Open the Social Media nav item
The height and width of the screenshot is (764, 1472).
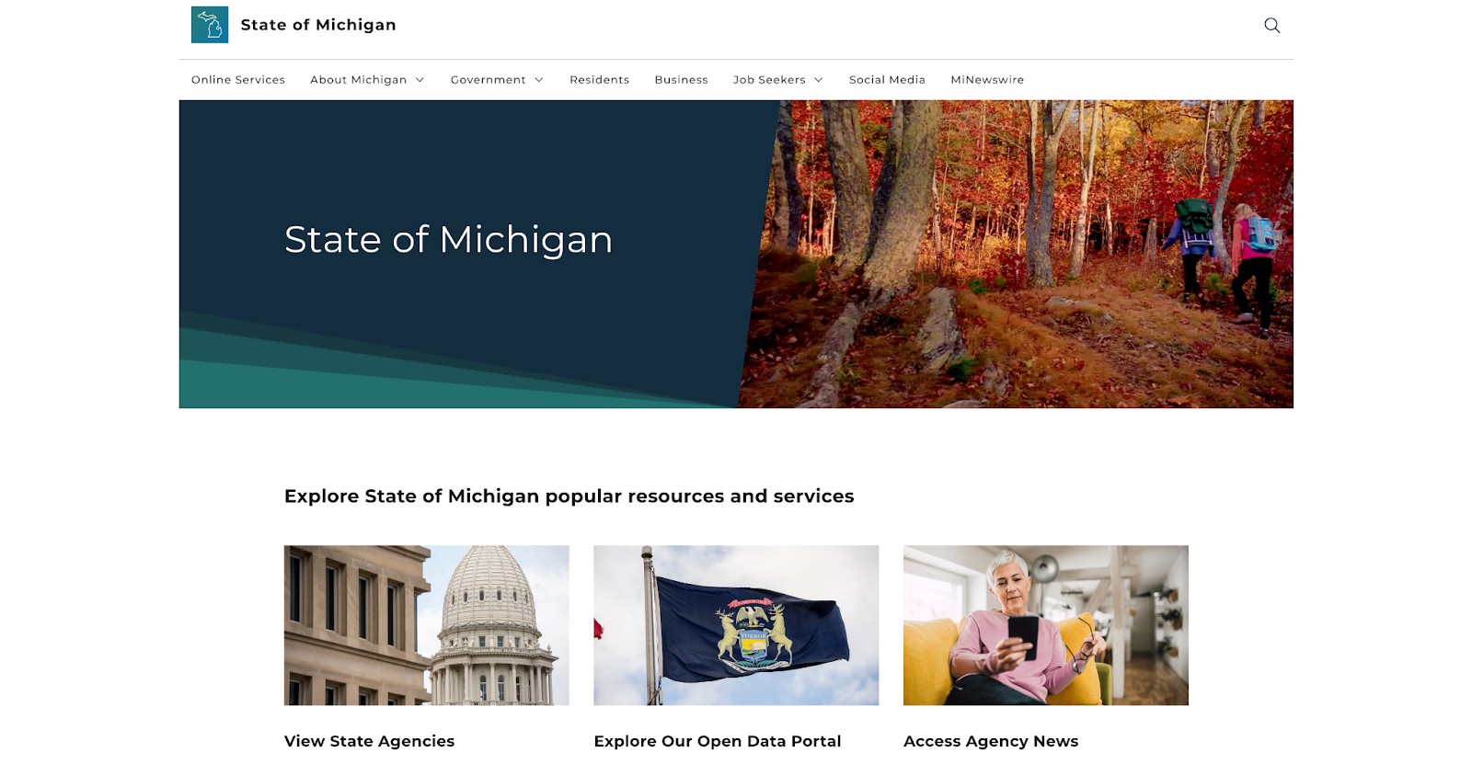tap(887, 80)
